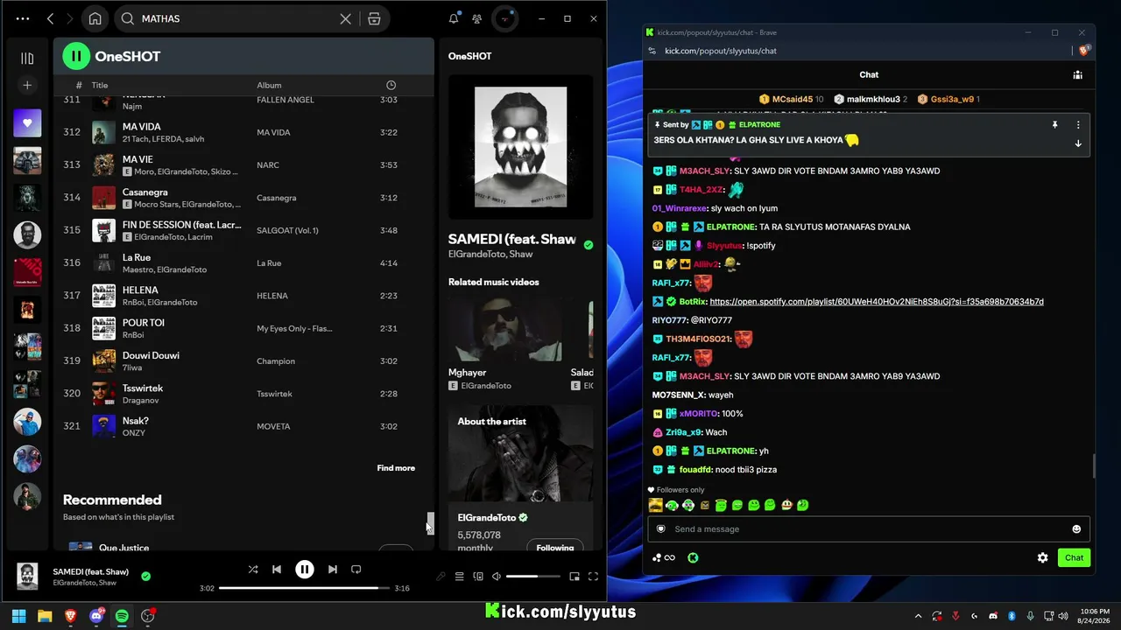Open chat identity shield icon
Screen dimensions: 1121x630
tap(661, 528)
